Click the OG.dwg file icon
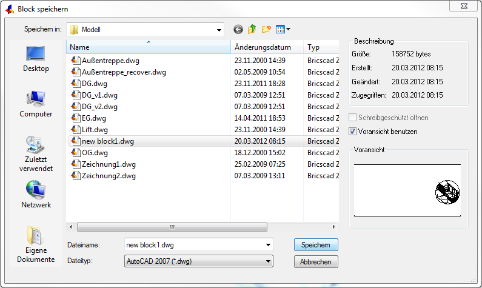This screenshot has width=482, height=288. pyautogui.click(x=76, y=153)
